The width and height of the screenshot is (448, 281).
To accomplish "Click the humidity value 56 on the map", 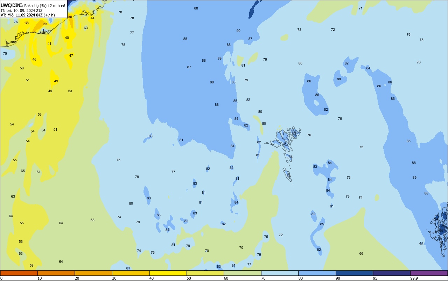I will (x=21, y=242).
